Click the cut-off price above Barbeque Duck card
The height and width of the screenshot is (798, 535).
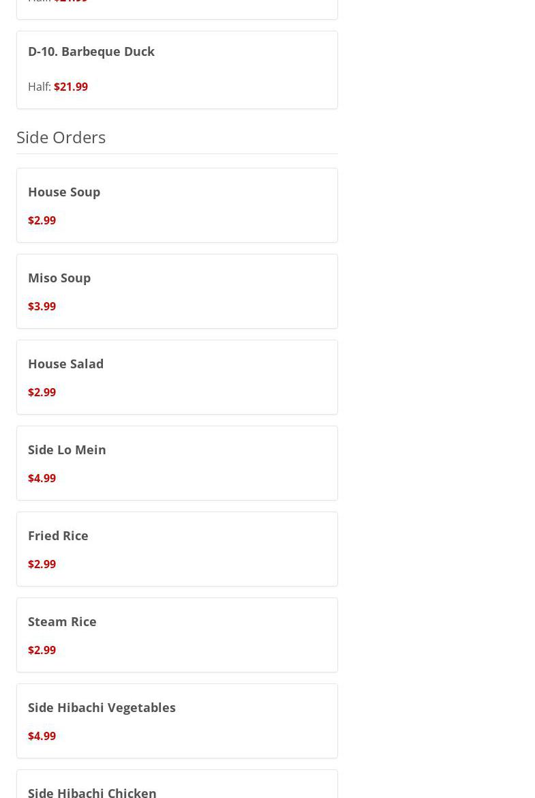pos(71,2)
